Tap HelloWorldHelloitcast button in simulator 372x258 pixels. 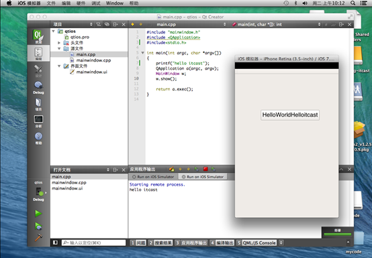point(290,115)
